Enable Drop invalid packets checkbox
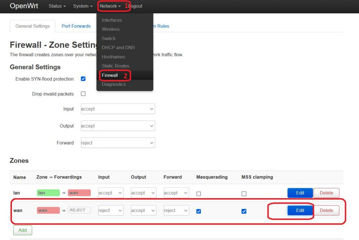 83,94
